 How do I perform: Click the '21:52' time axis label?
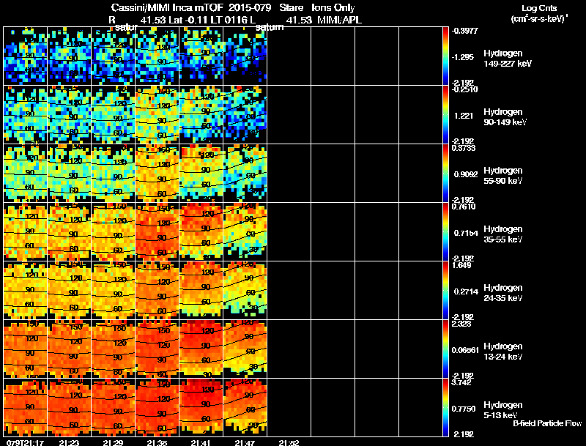tap(289, 442)
